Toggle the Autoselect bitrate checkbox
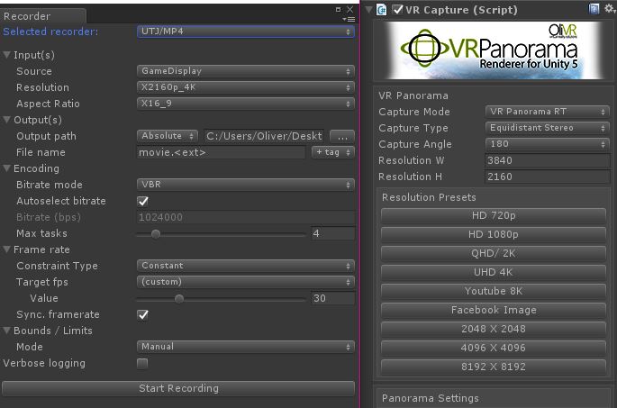 point(142,201)
